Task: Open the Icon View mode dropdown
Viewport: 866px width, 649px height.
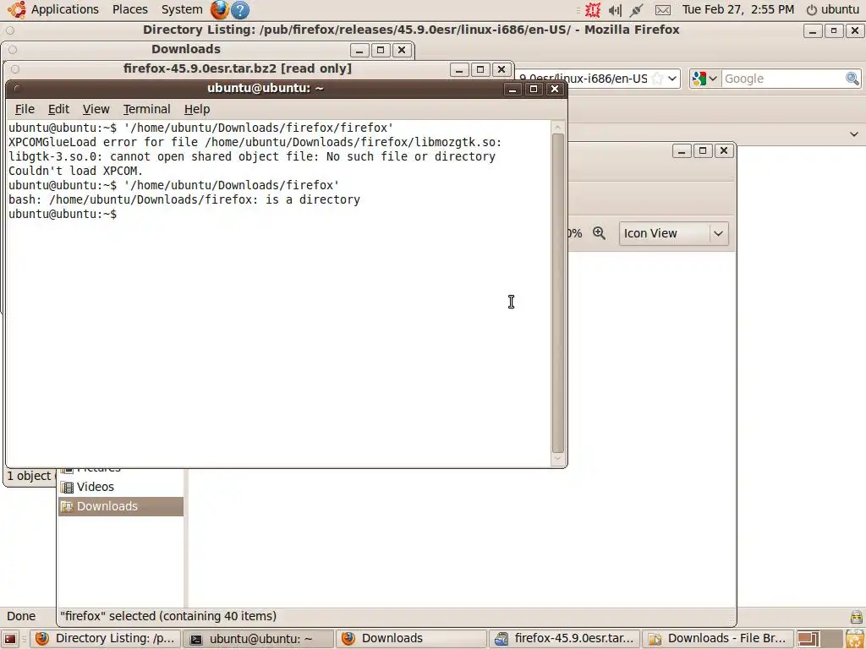Action: tap(674, 233)
